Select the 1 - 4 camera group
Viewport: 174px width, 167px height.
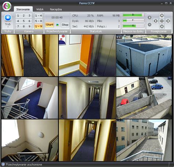click(39, 15)
